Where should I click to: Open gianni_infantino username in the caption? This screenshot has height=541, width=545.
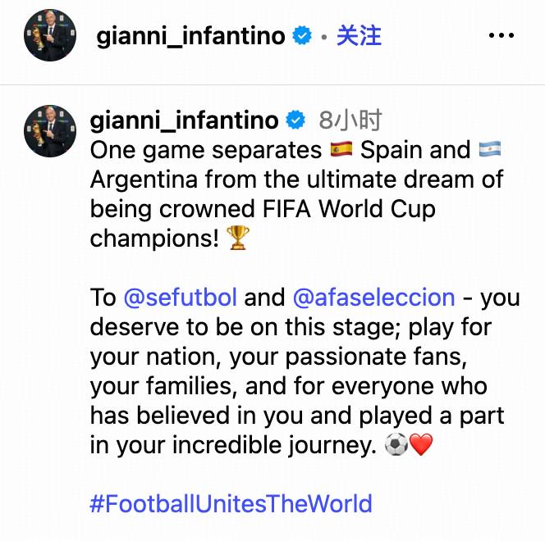tap(184, 120)
